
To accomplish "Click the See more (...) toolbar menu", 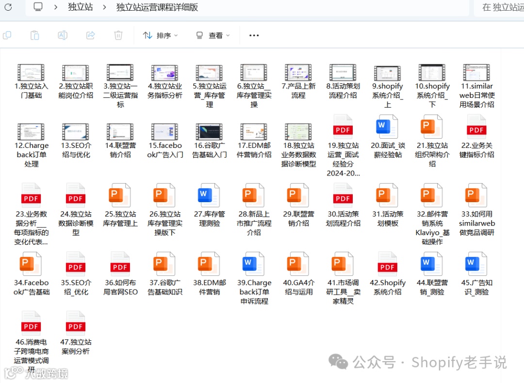I will point(254,35).
